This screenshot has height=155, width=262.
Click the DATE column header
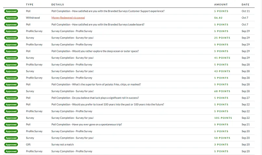pos(245,5)
